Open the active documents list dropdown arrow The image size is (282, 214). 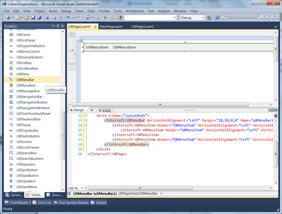276,27
